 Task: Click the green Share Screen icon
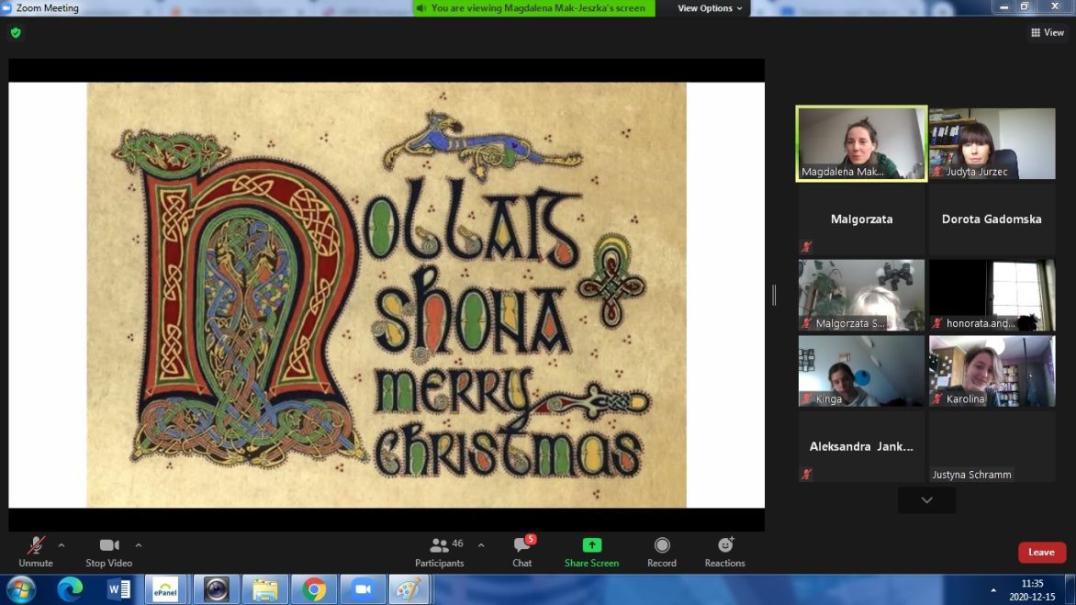(x=591, y=545)
